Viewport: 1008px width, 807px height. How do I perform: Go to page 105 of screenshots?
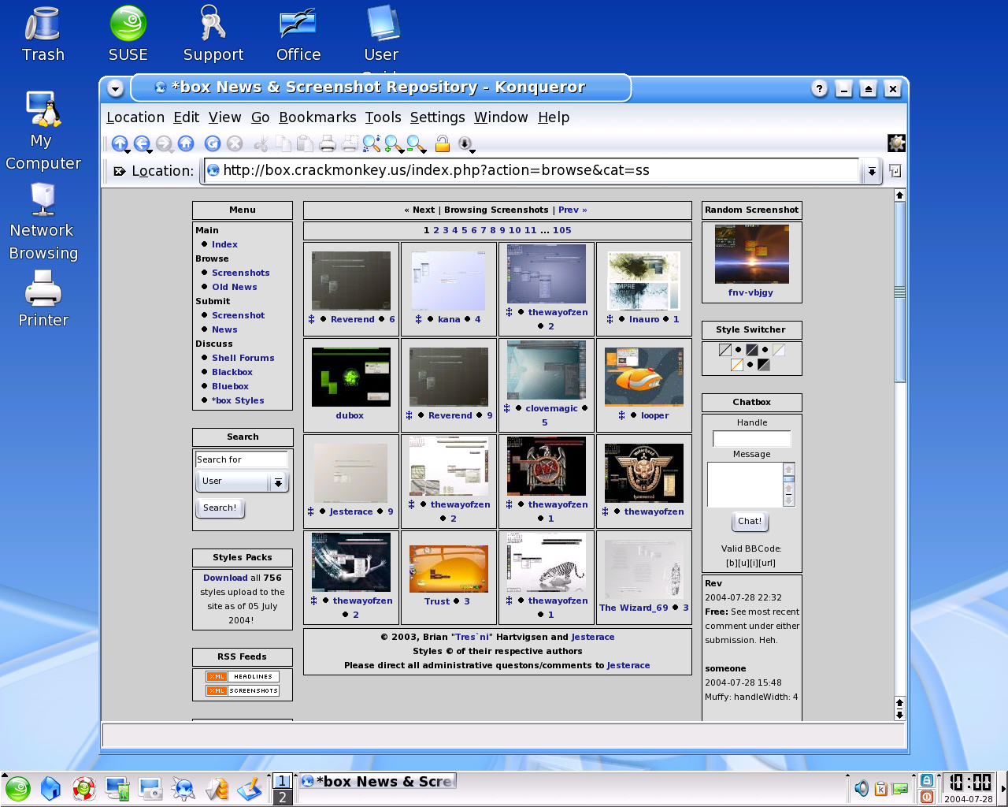(561, 230)
